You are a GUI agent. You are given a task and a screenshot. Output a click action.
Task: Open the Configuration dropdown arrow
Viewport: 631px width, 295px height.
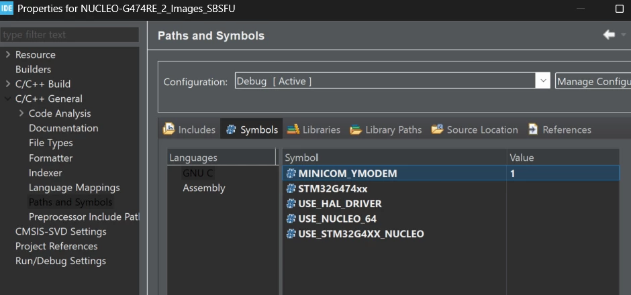(543, 80)
